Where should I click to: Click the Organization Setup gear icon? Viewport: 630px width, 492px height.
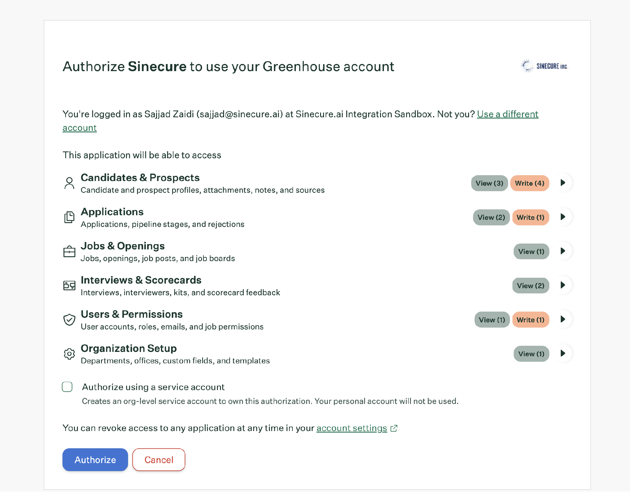click(69, 354)
